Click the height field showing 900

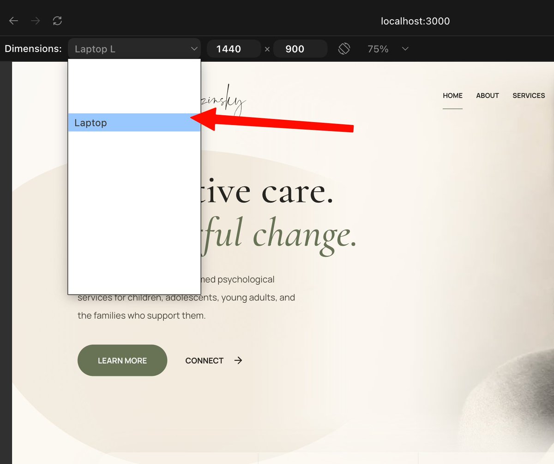coord(300,49)
